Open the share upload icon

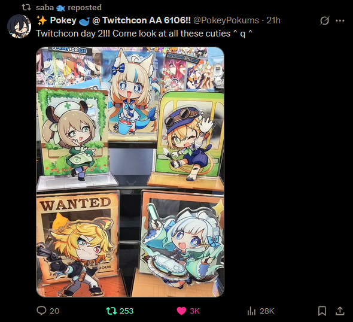pos(340,311)
